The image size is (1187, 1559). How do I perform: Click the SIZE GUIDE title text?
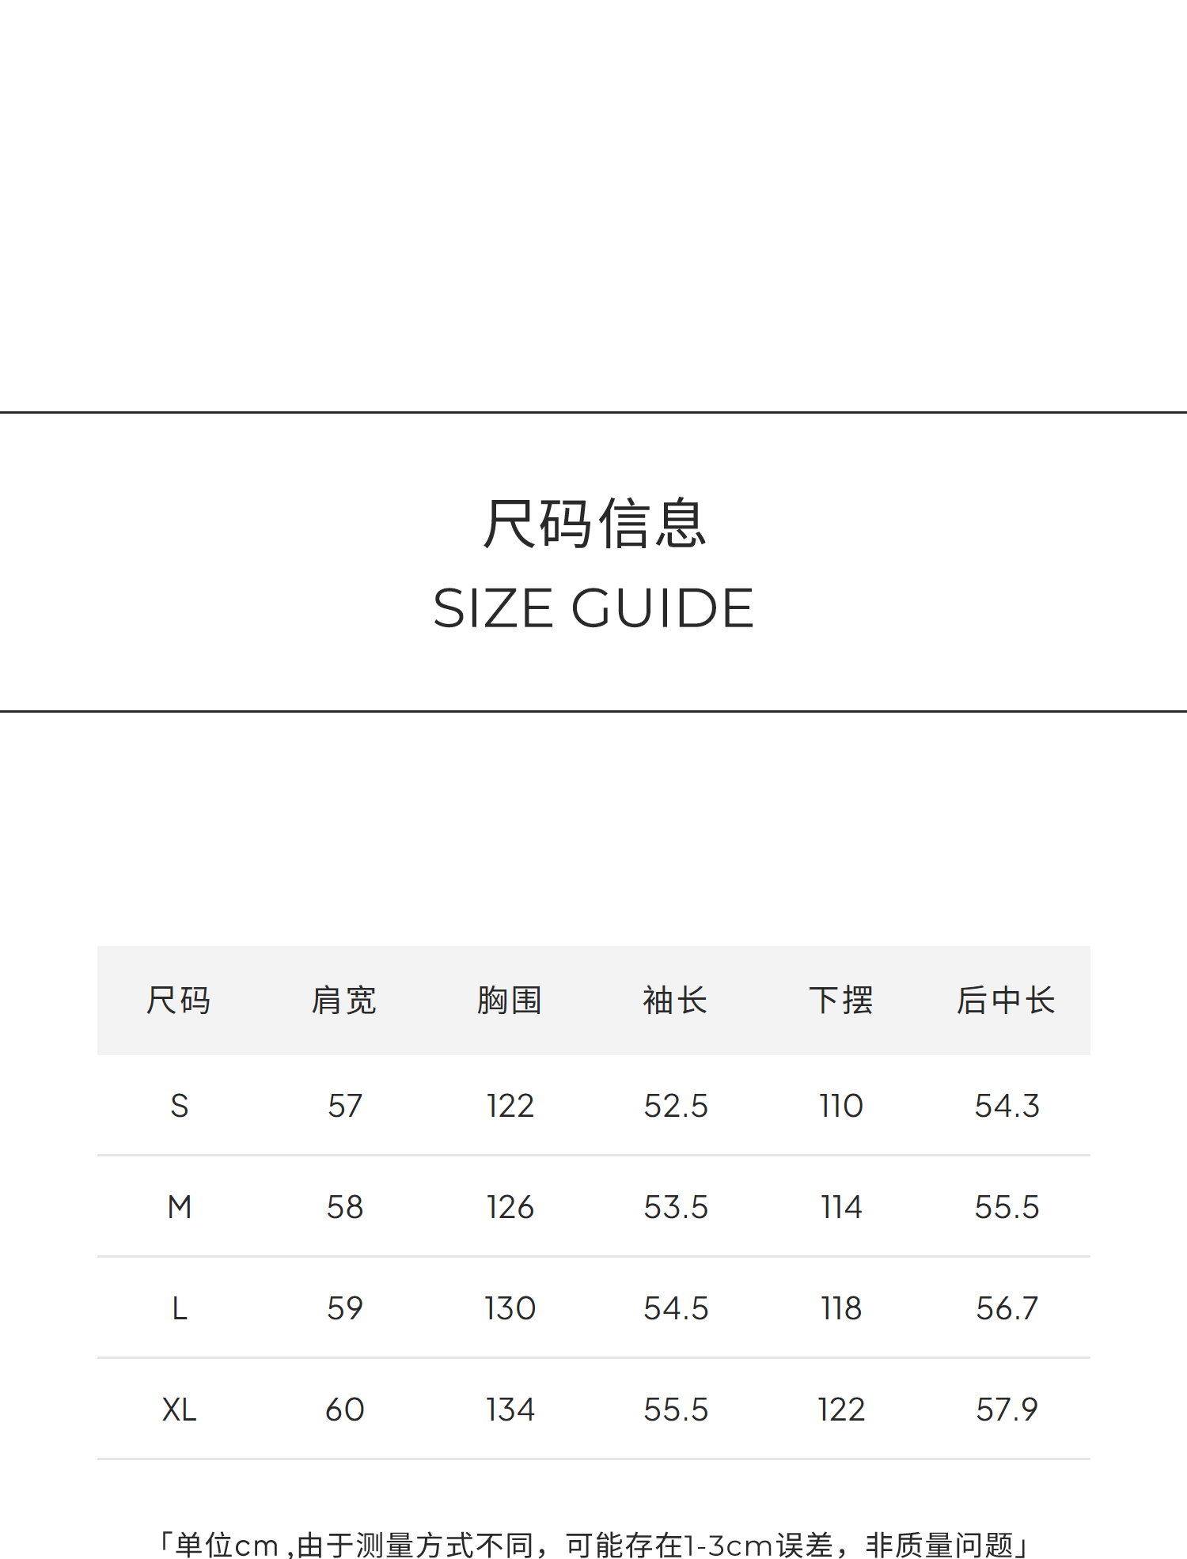593,608
